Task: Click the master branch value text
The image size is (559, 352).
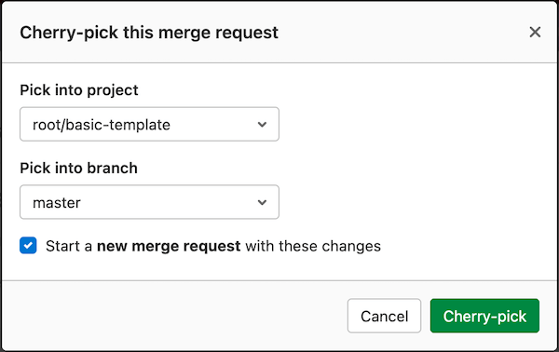Action: pos(56,203)
